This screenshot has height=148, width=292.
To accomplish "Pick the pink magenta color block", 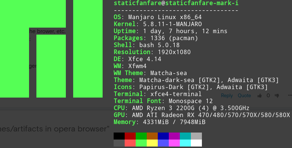I will (x=174, y=143).
